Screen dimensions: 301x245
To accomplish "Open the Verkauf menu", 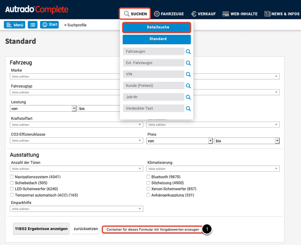I will (x=204, y=14).
